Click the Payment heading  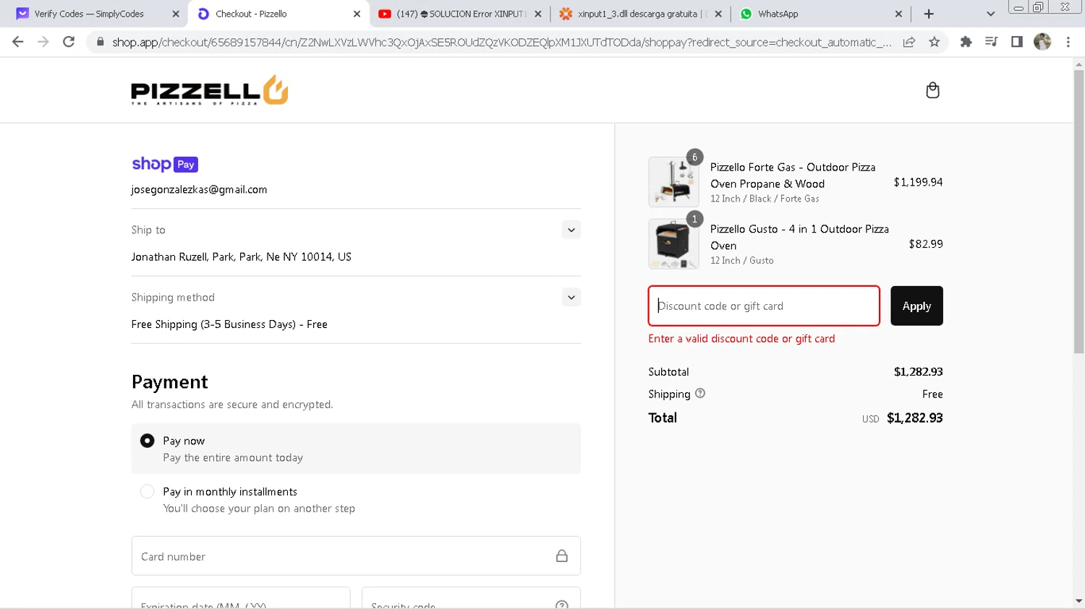[x=170, y=381]
